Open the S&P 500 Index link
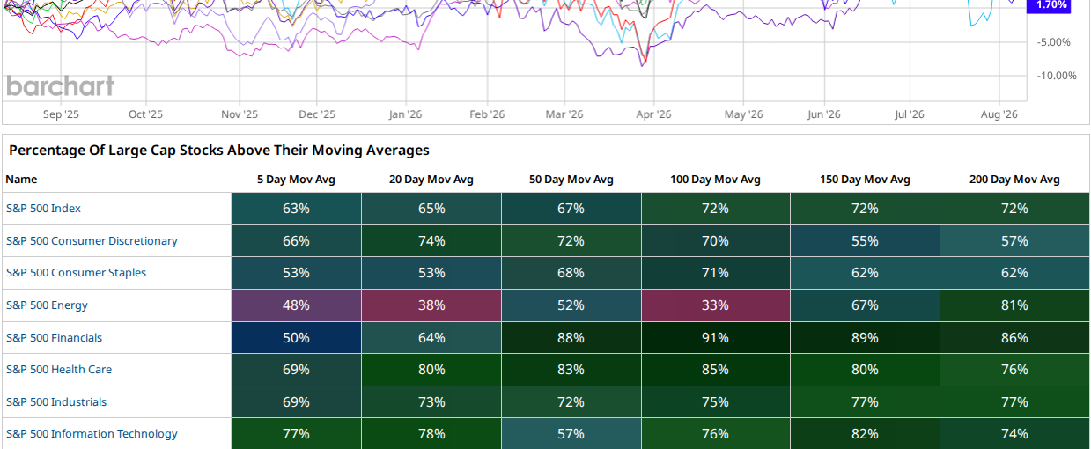 point(43,209)
